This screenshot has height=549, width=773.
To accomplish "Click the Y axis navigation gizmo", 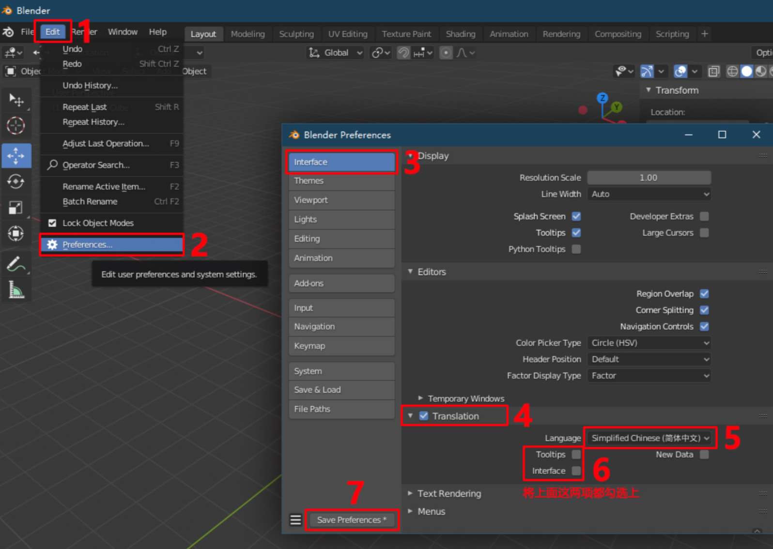I will tap(617, 107).
